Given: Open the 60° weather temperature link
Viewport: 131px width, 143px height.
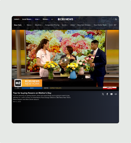Looking at the screenshot, I should click(x=115, y=25).
